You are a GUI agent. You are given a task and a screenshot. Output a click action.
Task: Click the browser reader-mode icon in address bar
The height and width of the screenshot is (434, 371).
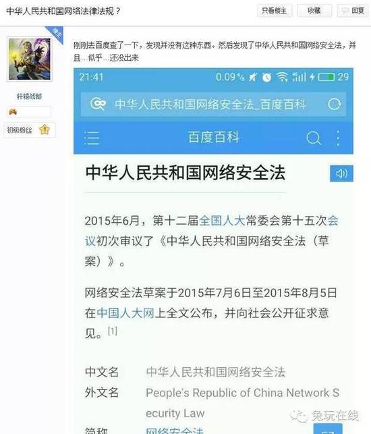point(98,105)
